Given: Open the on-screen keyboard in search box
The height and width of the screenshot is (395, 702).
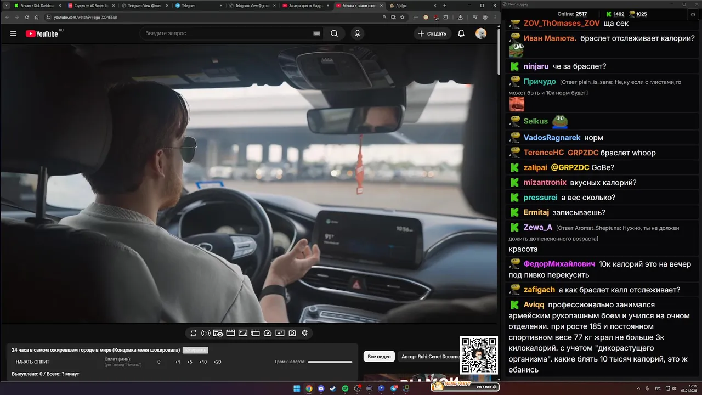Looking at the screenshot, I should coord(316,33).
